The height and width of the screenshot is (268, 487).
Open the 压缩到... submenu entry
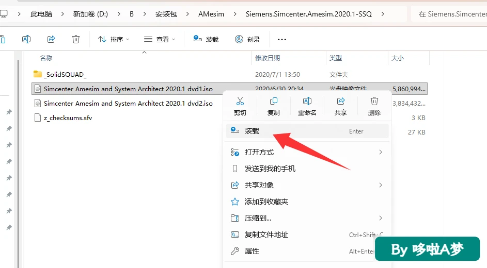pos(307,218)
